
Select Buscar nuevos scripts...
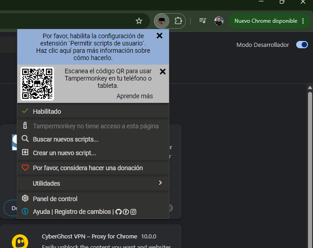pos(93,139)
